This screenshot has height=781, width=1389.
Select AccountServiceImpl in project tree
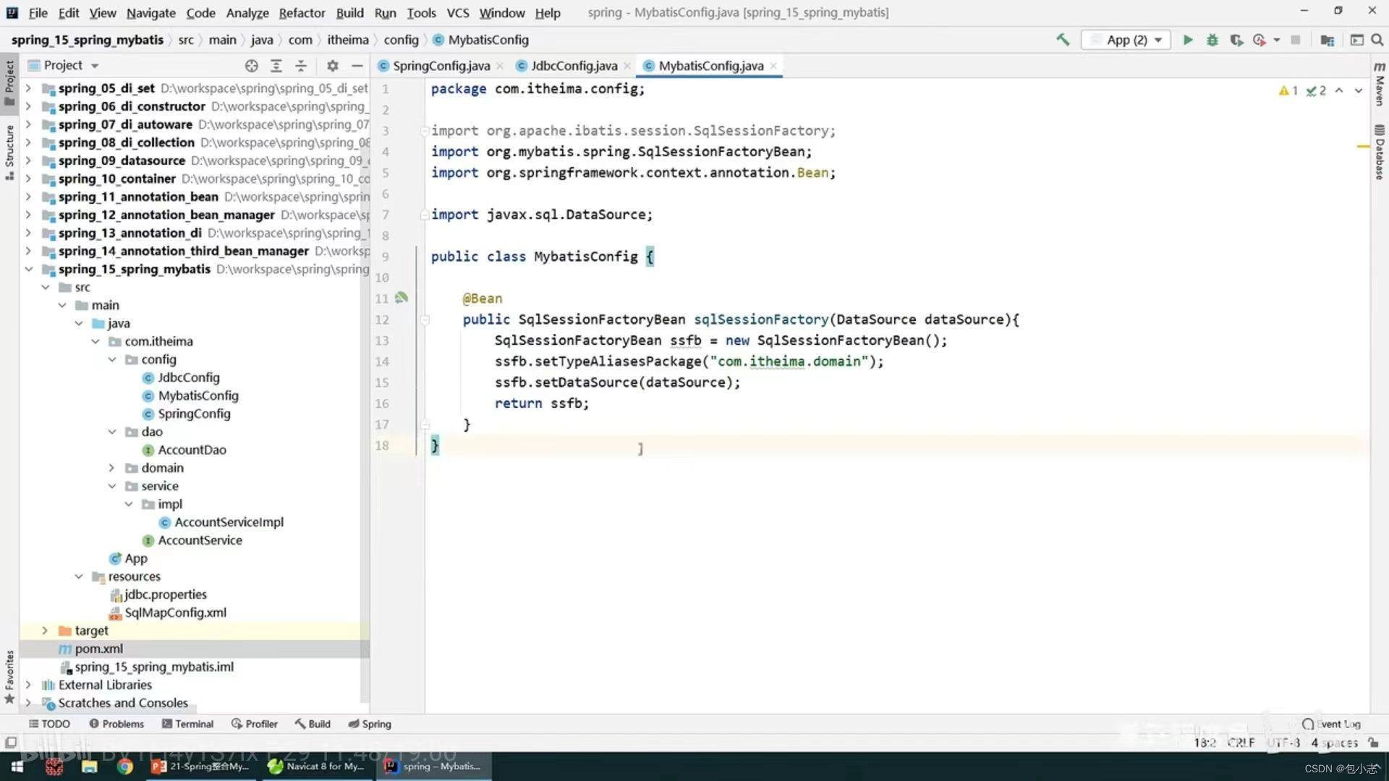[x=229, y=522]
